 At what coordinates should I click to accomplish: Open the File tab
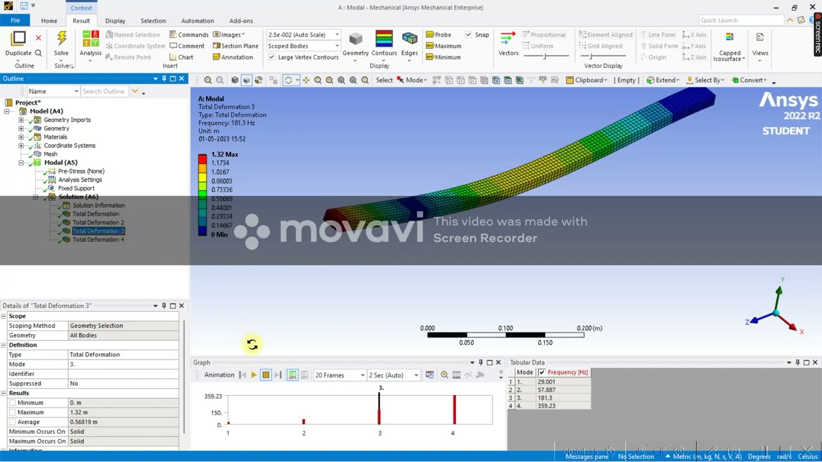click(15, 21)
